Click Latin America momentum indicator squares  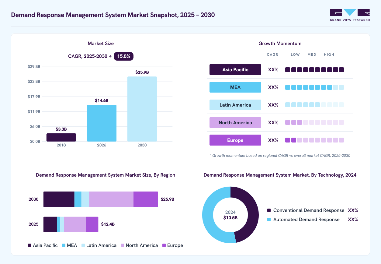(314, 105)
